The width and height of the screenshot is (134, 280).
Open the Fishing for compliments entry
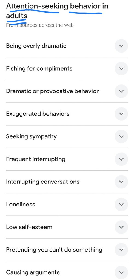point(67,69)
